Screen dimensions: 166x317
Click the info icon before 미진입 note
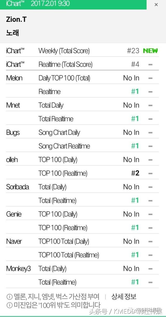pyautogui.click(x=9, y=305)
